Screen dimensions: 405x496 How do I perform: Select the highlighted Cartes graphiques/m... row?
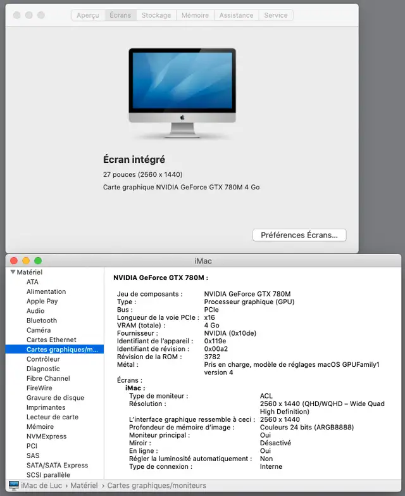(x=54, y=349)
